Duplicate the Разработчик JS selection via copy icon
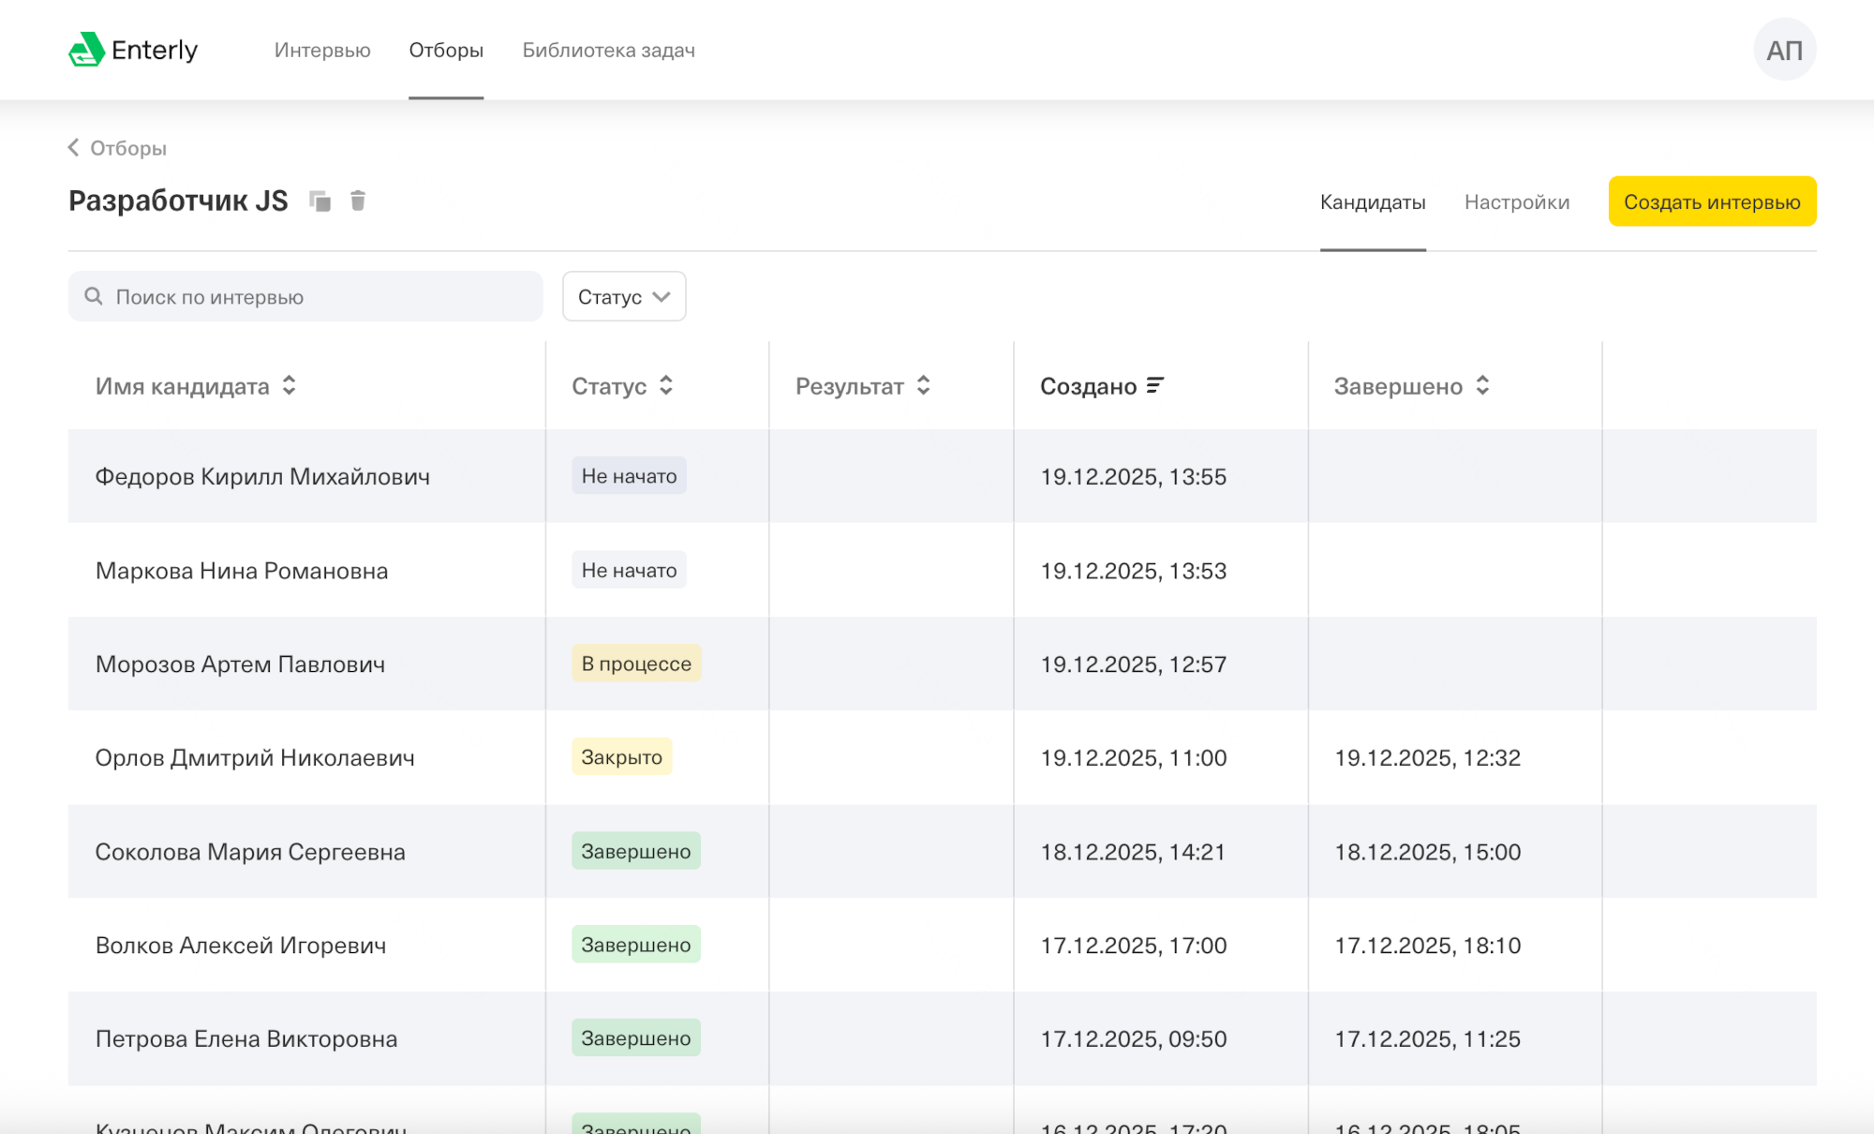The height and width of the screenshot is (1134, 1874). (320, 201)
